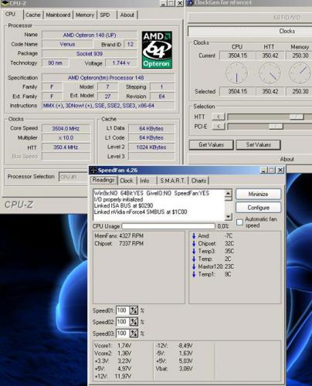This screenshot has height=386, width=312.
Task: Open SpeedFan Configure dialog
Action: (258, 208)
